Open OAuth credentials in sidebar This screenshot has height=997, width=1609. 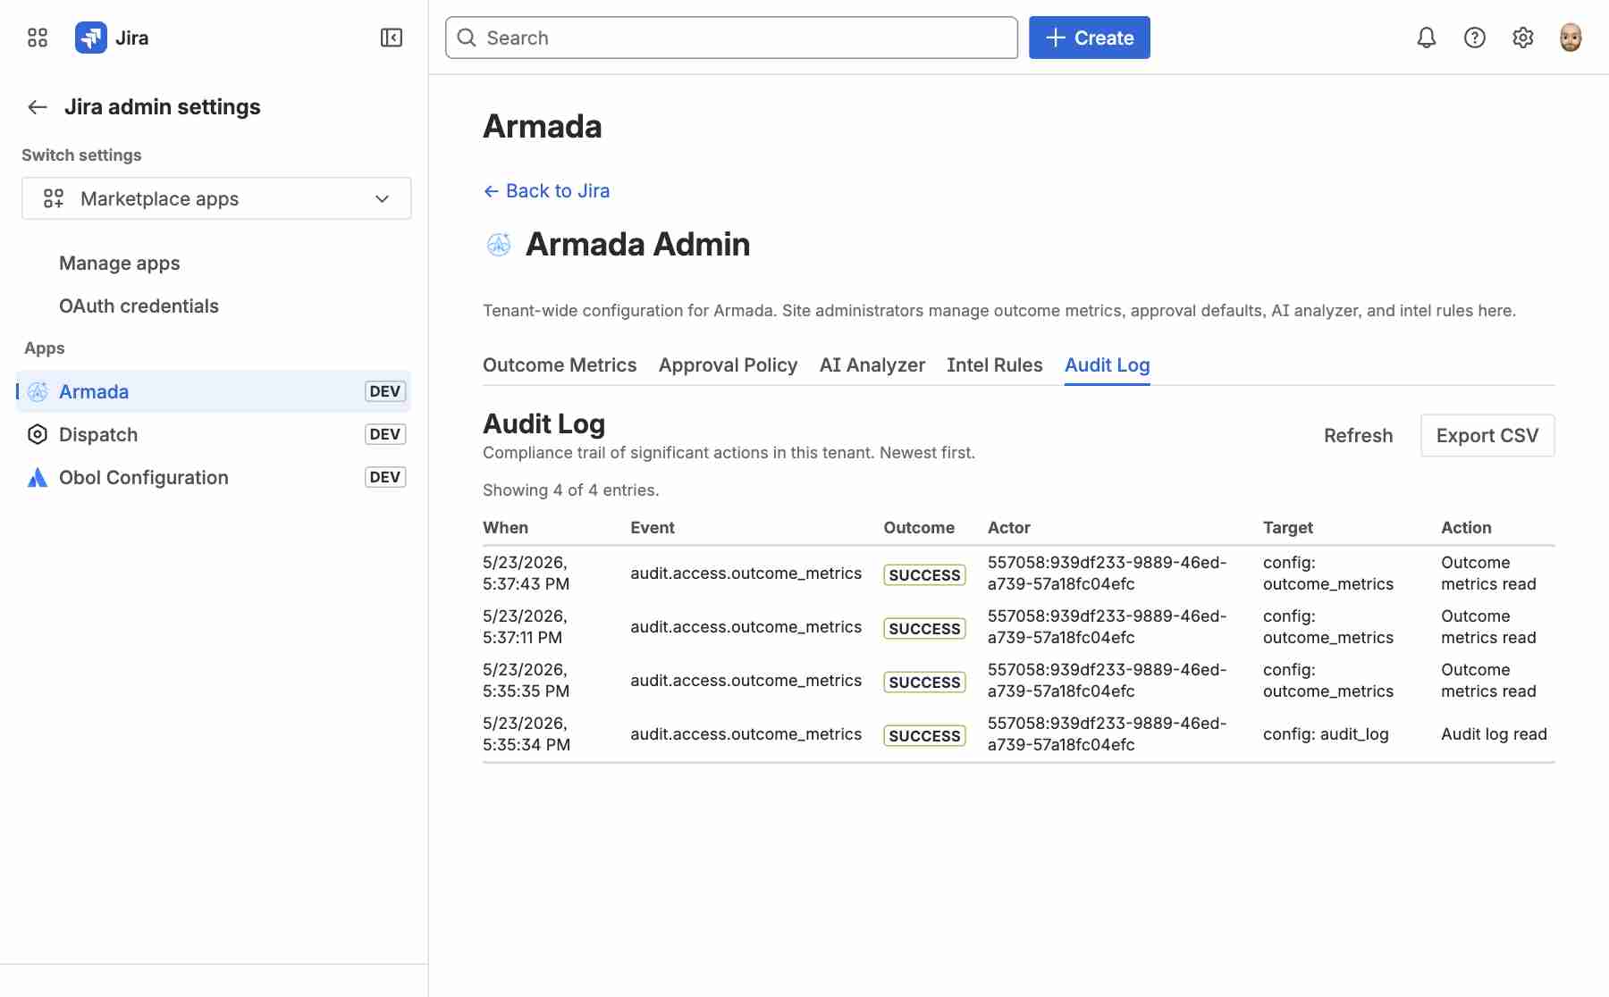click(x=139, y=306)
